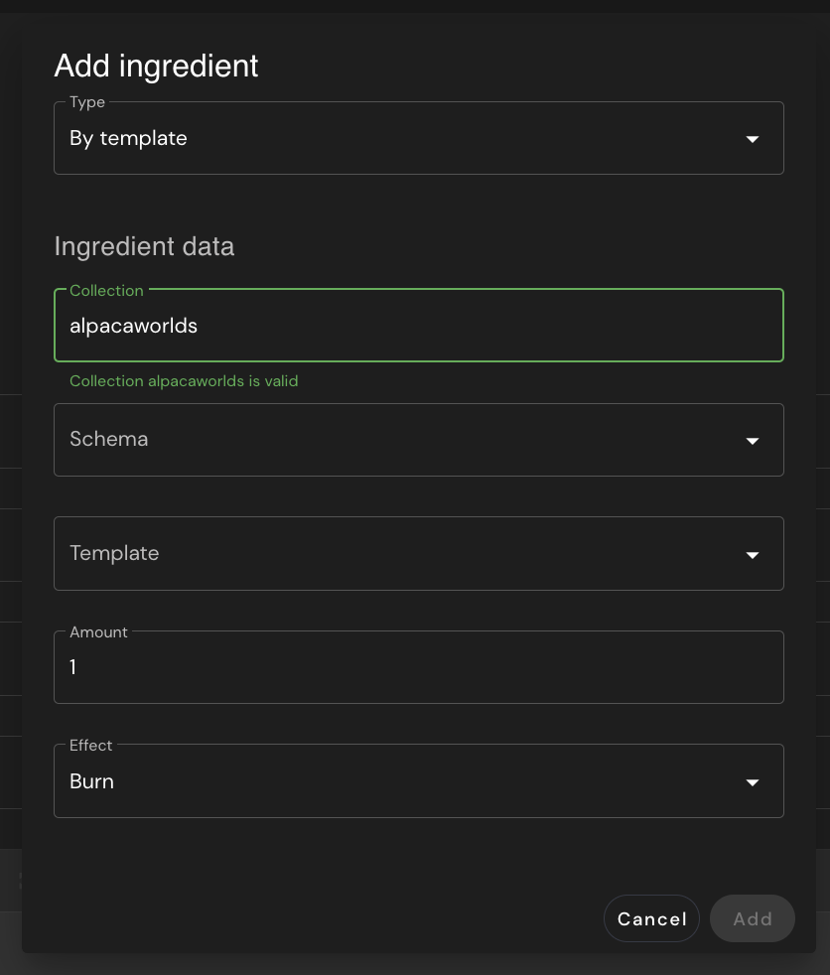
Task: Open the Type dropdown showing By template
Action: [418, 138]
